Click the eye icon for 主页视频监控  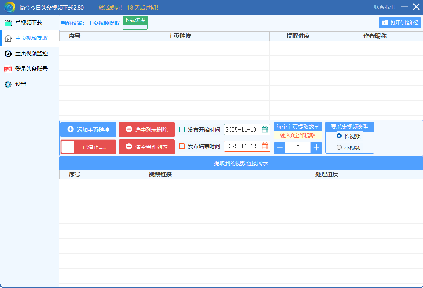[x=8, y=54]
